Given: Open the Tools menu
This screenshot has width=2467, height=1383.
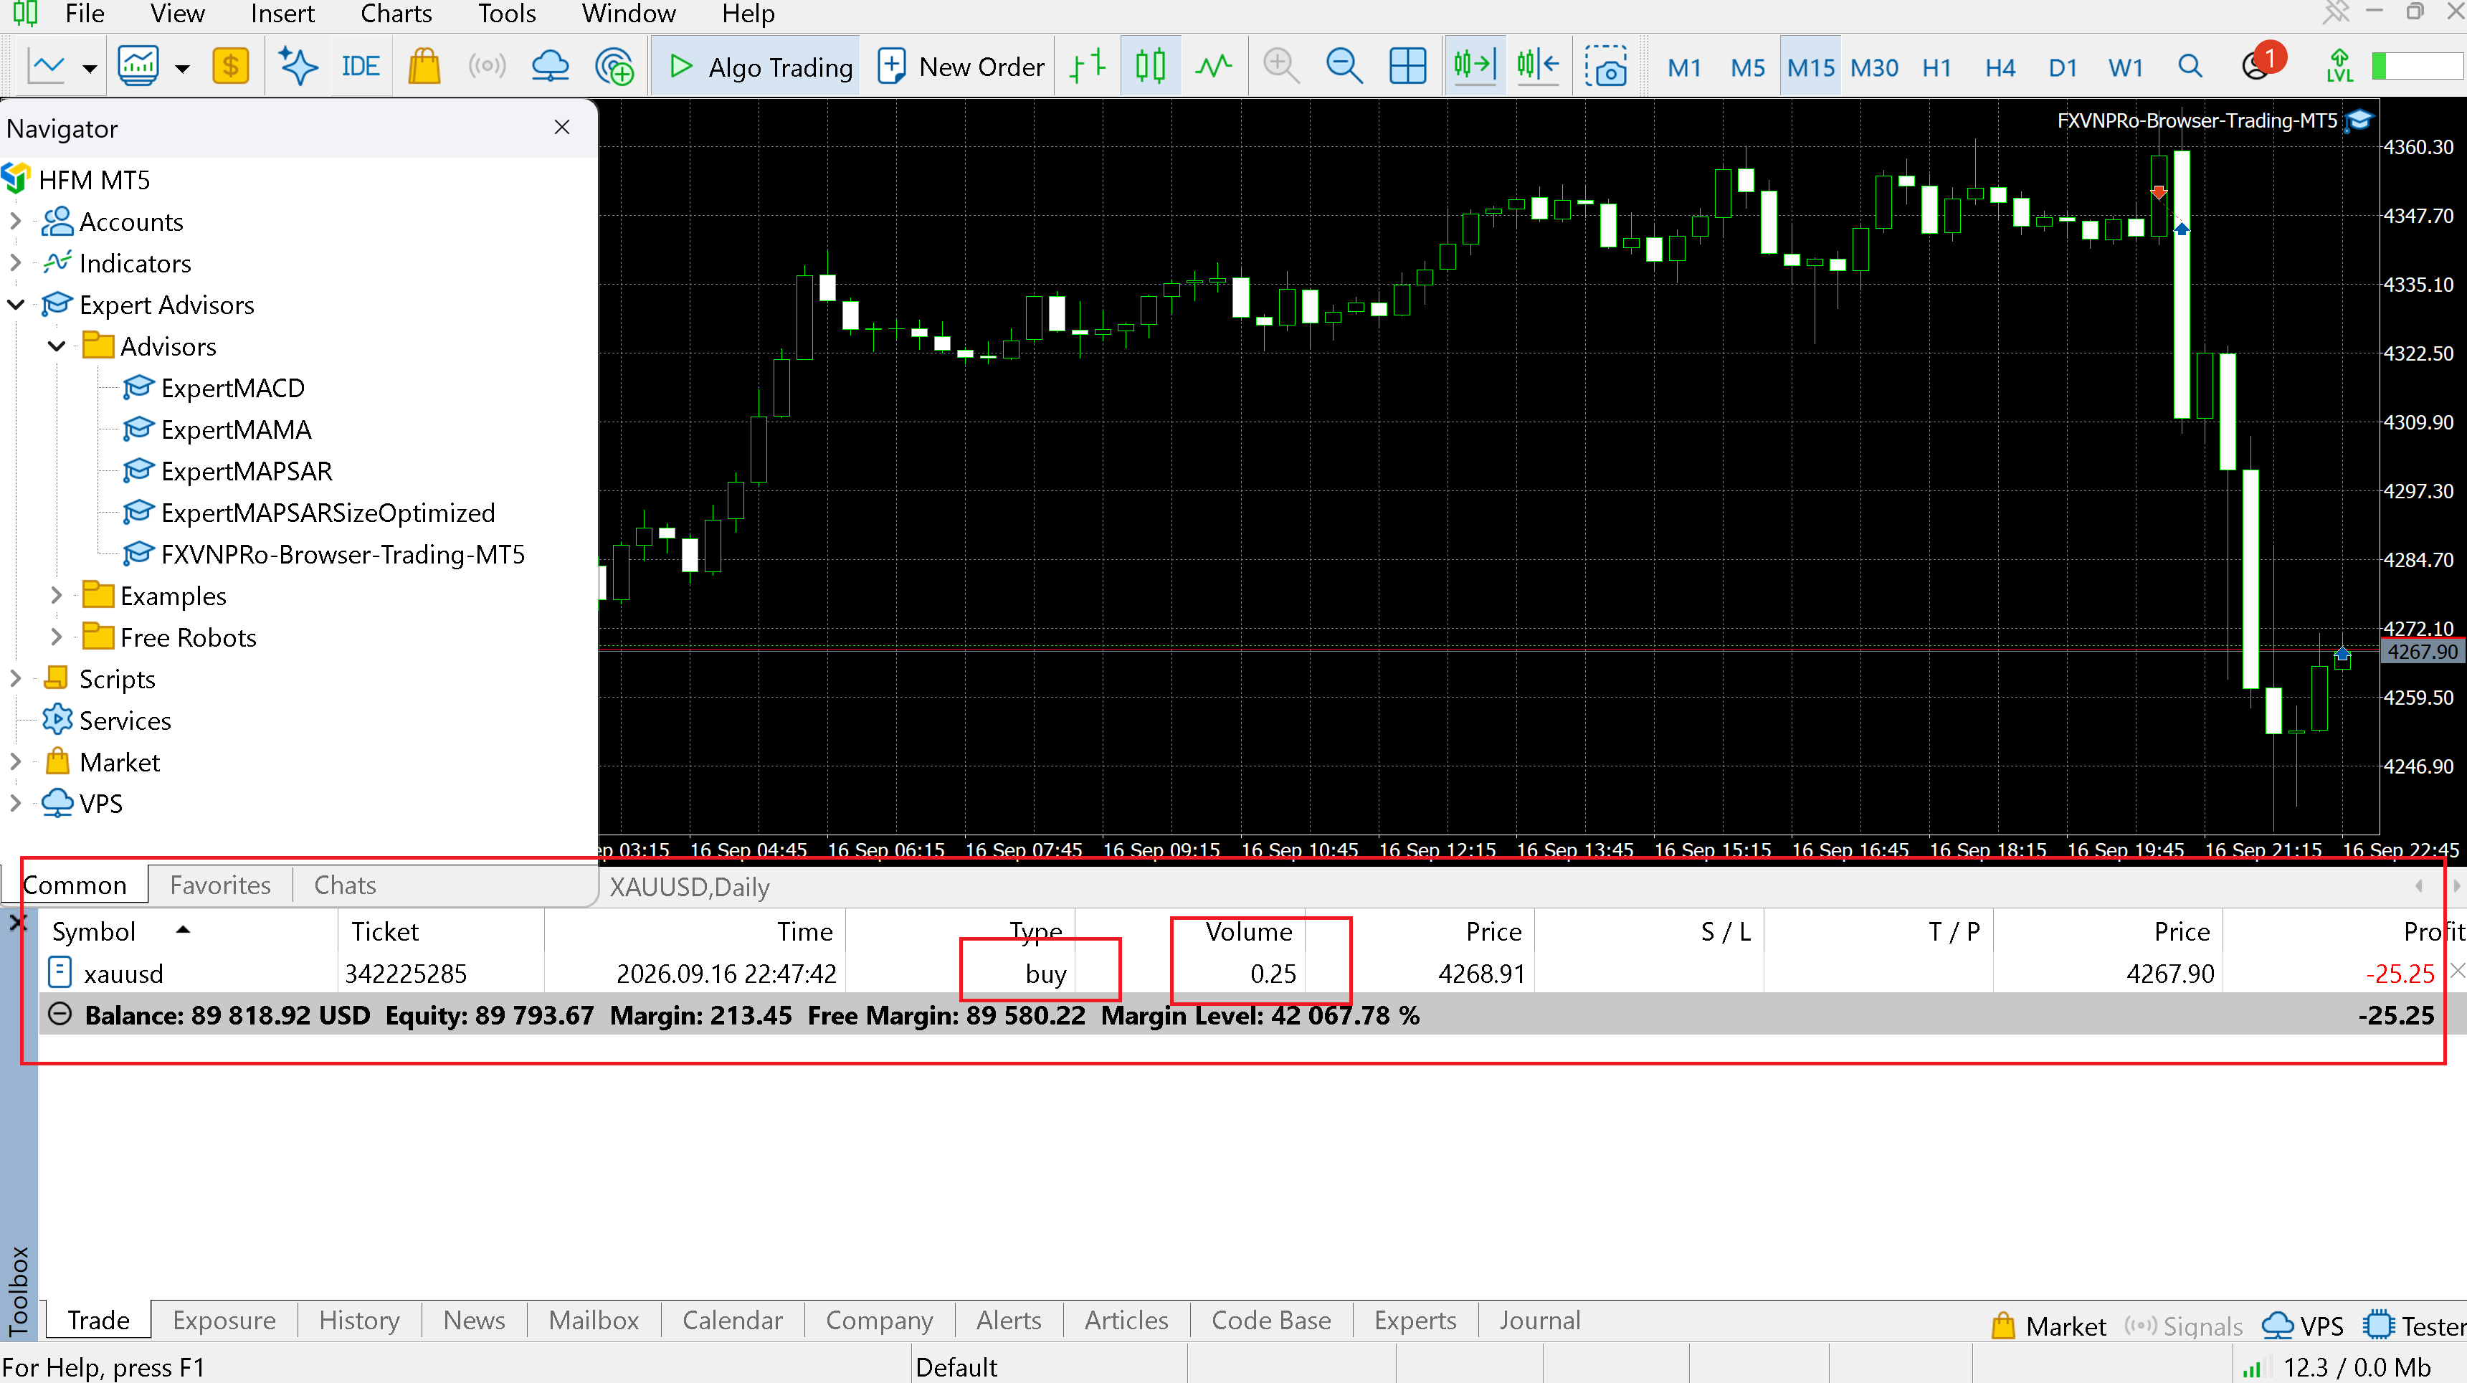Looking at the screenshot, I should tap(507, 14).
